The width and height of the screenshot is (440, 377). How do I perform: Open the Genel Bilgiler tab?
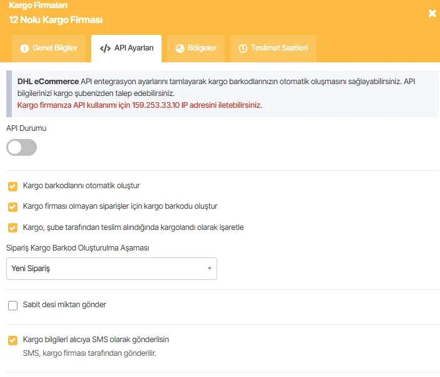(49, 48)
